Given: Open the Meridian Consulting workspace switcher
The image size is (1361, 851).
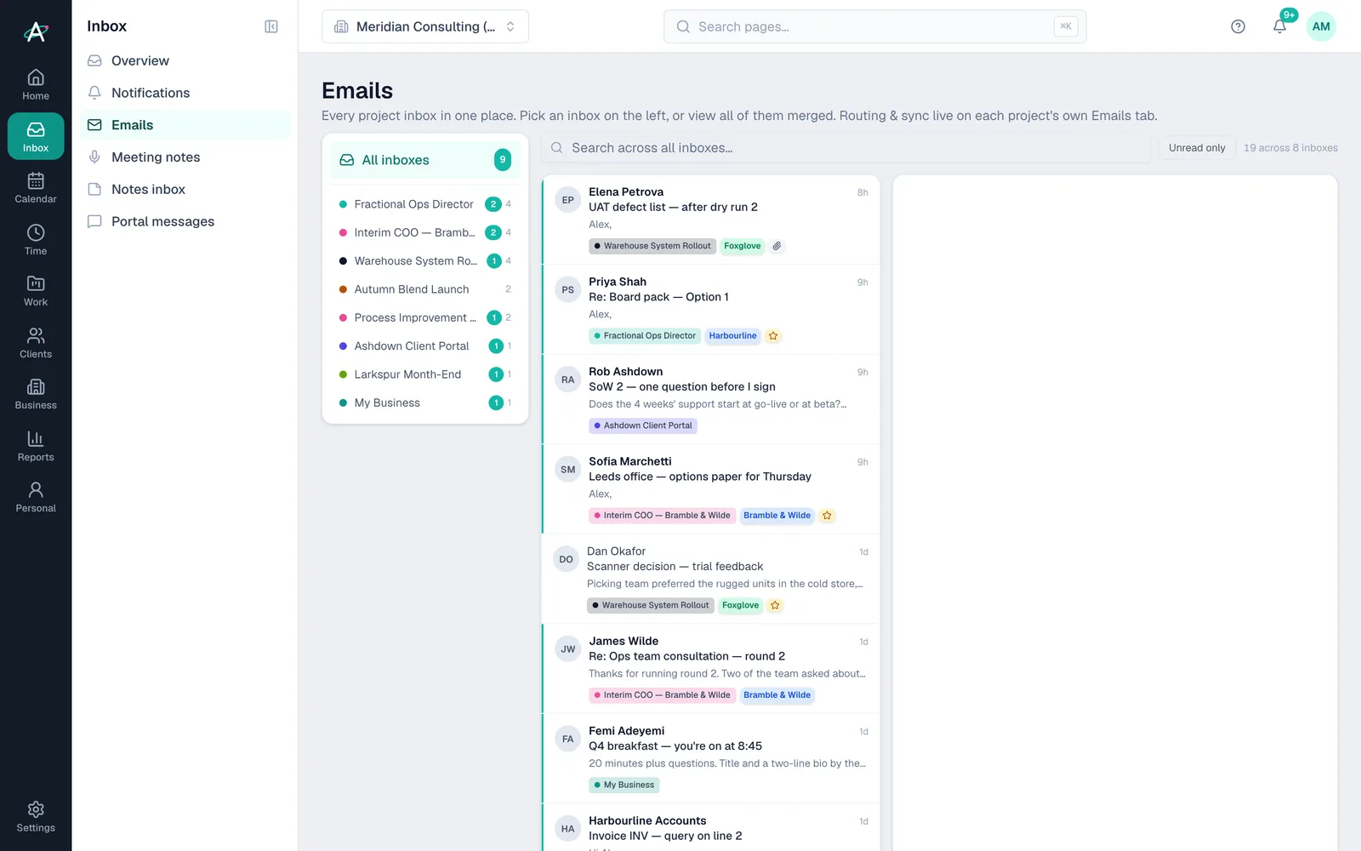Looking at the screenshot, I should (x=425, y=26).
